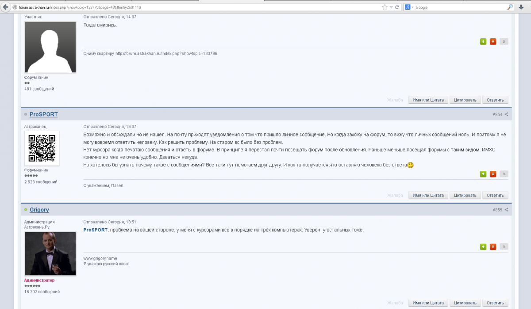
Task: Click the vote count 0 on the 14:07 post
Action: tap(504, 41)
